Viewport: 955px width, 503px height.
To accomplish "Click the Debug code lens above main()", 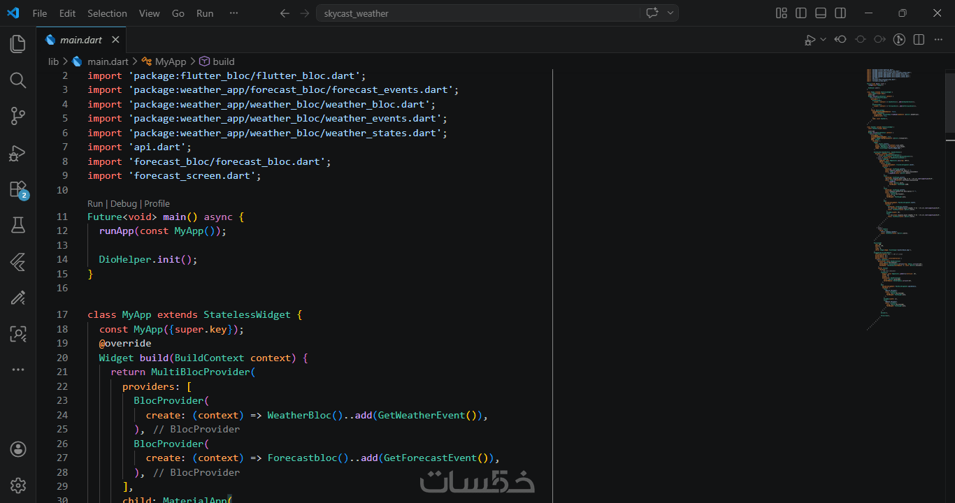I will click(x=124, y=203).
